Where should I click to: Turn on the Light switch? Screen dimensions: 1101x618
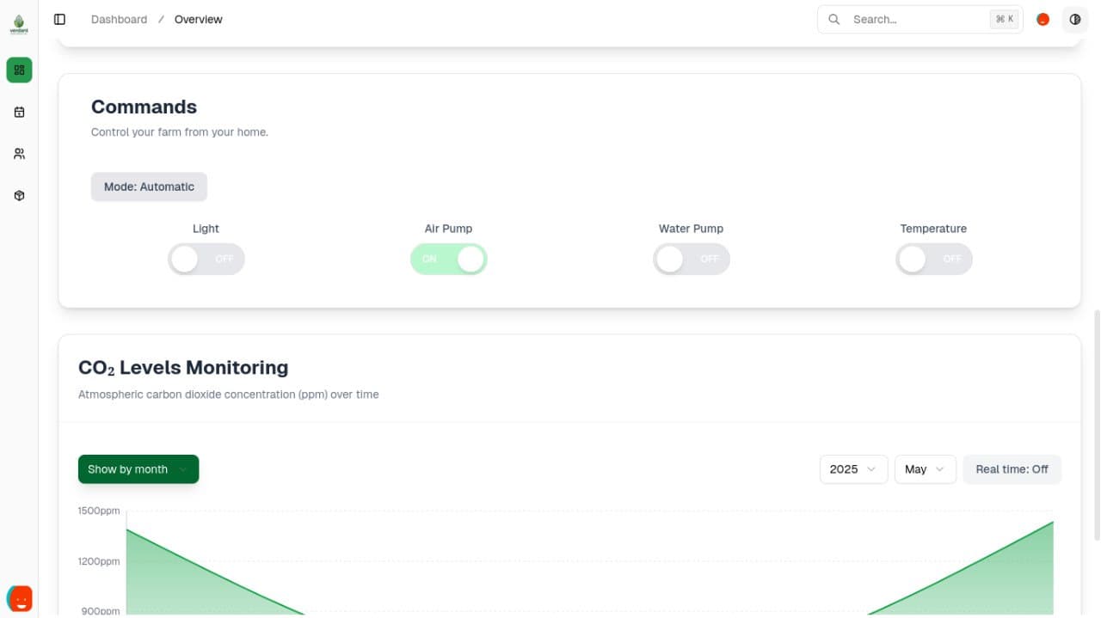click(206, 259)
